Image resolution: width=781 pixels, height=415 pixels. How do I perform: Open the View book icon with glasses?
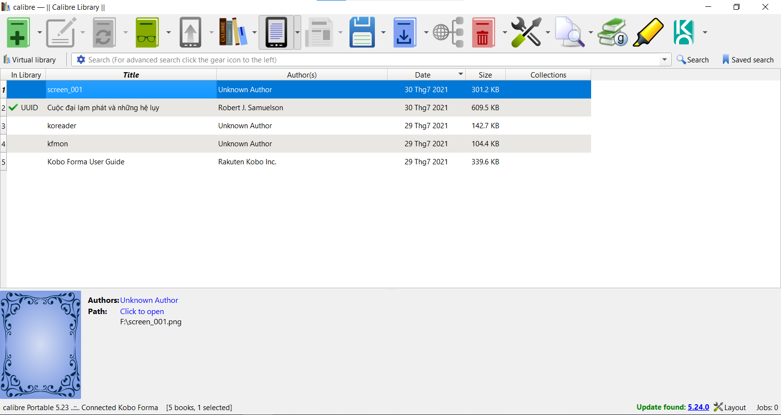pyautogui.click(x=147, y=32)
